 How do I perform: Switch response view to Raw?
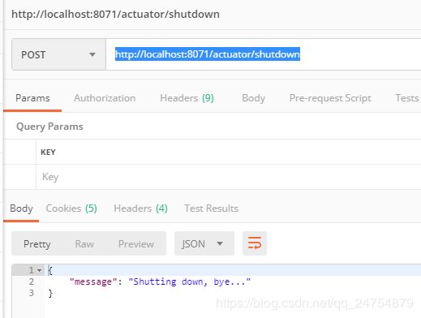(x=84, y=244)
